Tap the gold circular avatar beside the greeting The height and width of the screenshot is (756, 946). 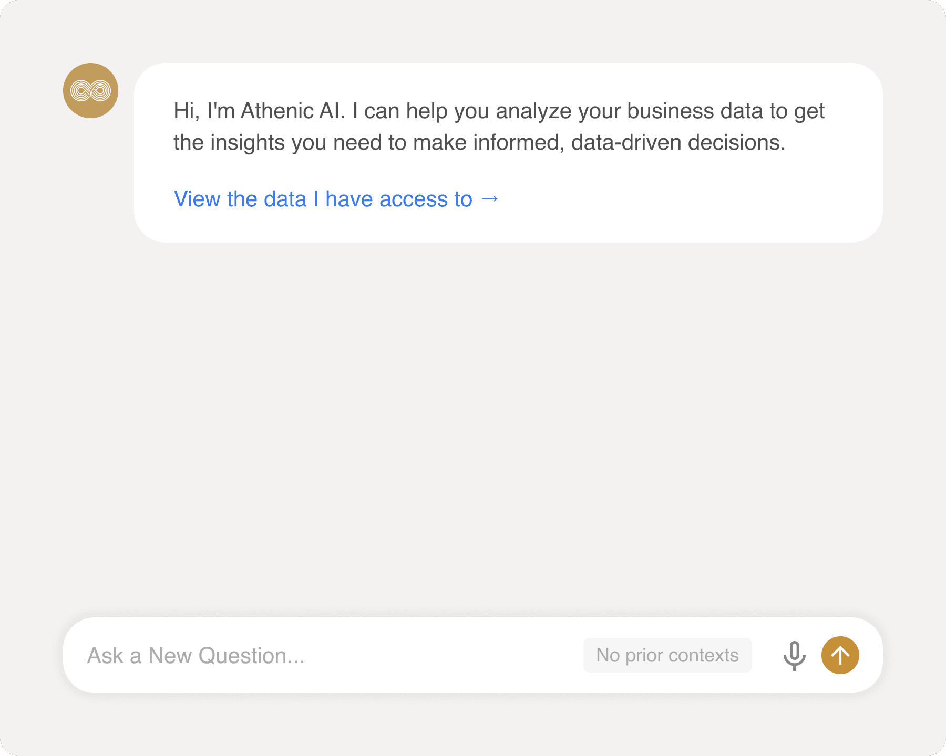click(90, 91)
